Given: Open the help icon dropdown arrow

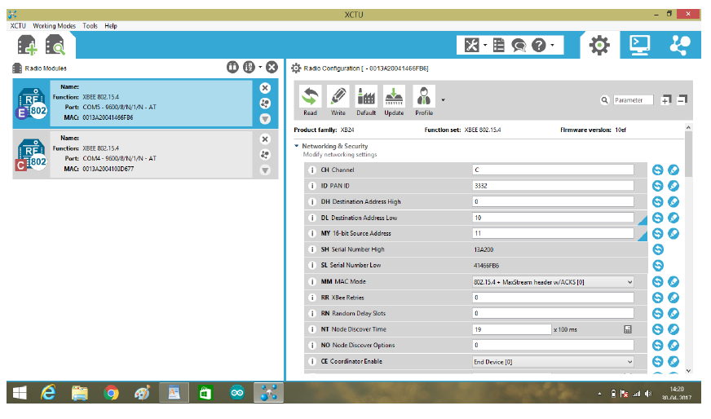Looking at the screenshot, I should coord(552,45).
